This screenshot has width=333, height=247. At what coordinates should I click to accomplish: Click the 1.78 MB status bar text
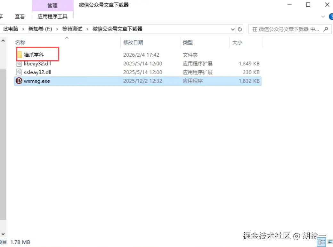[20, 242]
